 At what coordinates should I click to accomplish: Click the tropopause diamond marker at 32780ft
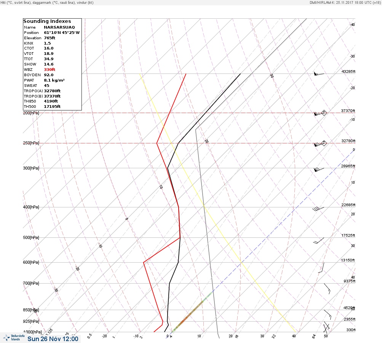(x=324, y=143)
